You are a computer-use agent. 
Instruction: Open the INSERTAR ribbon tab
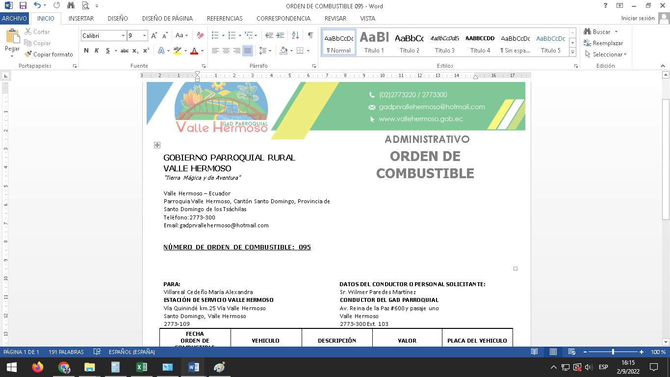pos(81,19)
